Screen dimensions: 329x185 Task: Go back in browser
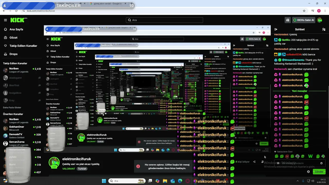(x=4, y=11)
